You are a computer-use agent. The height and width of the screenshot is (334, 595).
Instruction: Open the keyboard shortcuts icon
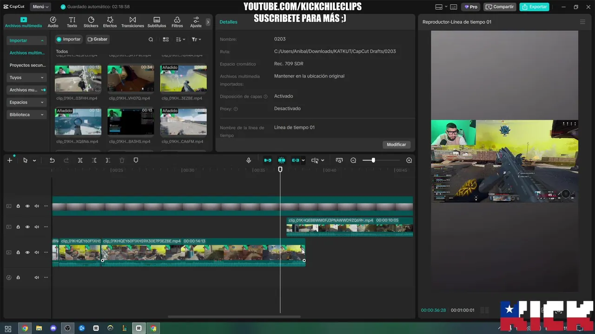coord(454,7)
